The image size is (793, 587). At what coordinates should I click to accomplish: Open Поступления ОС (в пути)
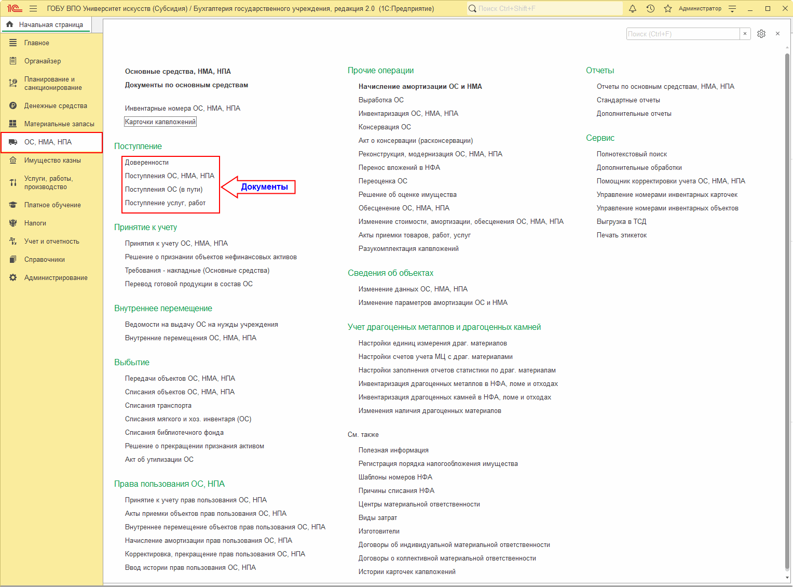164,189
